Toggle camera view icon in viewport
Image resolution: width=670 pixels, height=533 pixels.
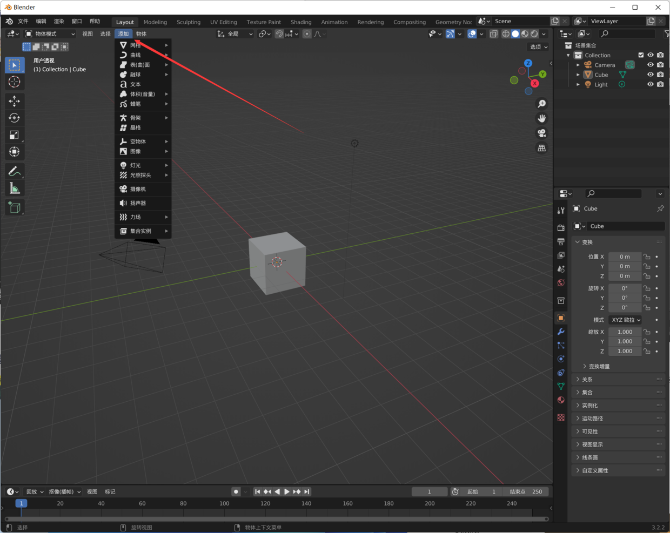point(541,133)
